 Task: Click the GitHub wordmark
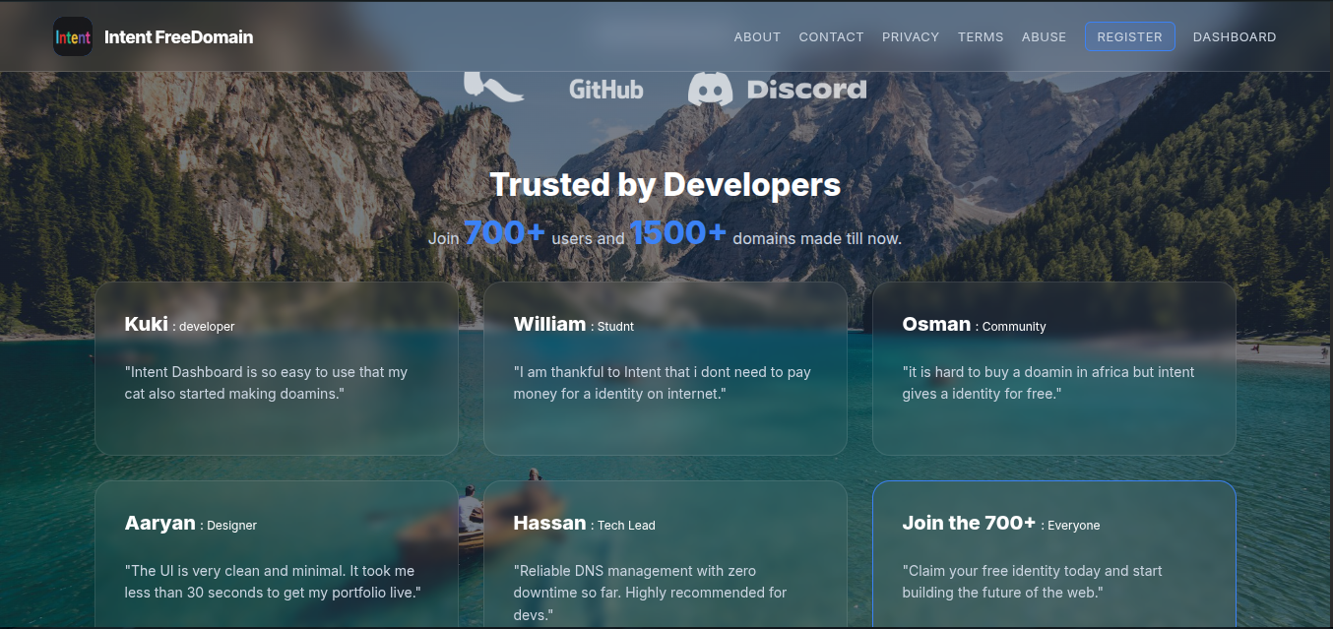pyautogui.click(x=605, y=89)
